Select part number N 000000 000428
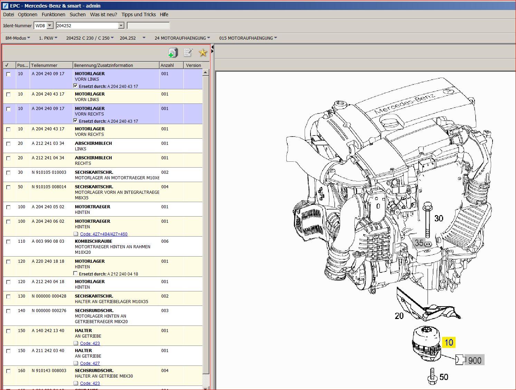Screen dimensions: 516x390 (x=49, y=296)
